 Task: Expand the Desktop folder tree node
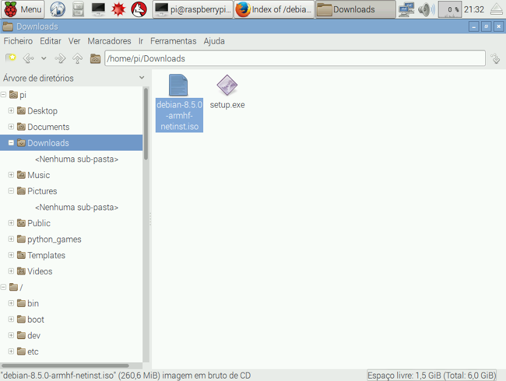(11, 111)
